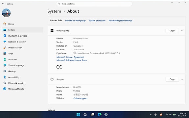
Task: Open System protection link
Action: point(97,21)
